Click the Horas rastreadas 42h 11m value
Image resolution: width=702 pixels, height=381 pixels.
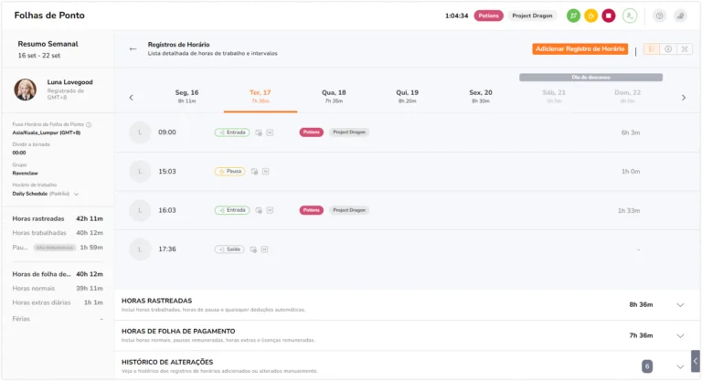pyautogui.click(x=90, y=219)
